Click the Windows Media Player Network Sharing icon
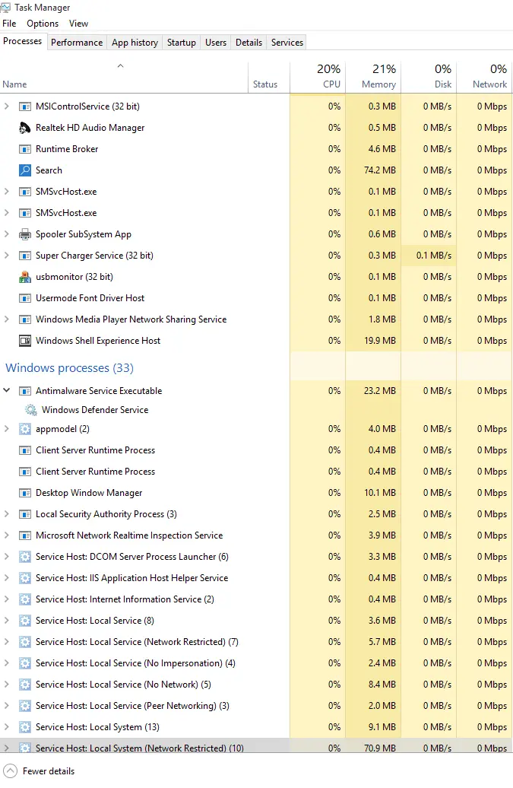513x788 pixels. click(x=24, y=319)
